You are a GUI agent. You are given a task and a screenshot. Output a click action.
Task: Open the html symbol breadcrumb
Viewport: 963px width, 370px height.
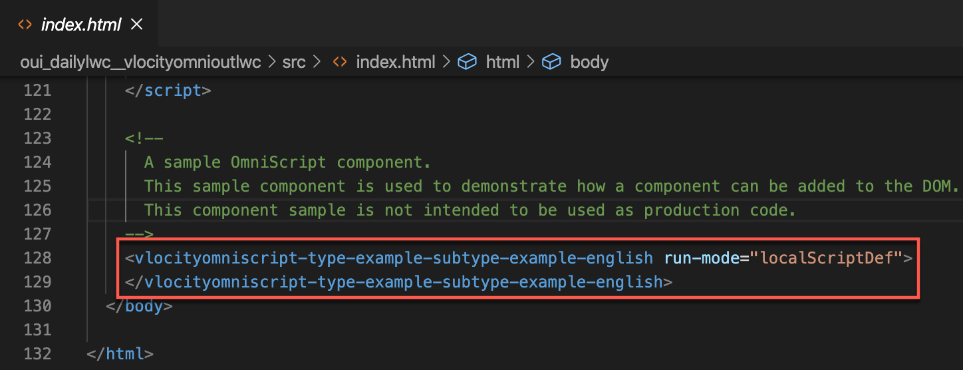[x=502, y=62]
